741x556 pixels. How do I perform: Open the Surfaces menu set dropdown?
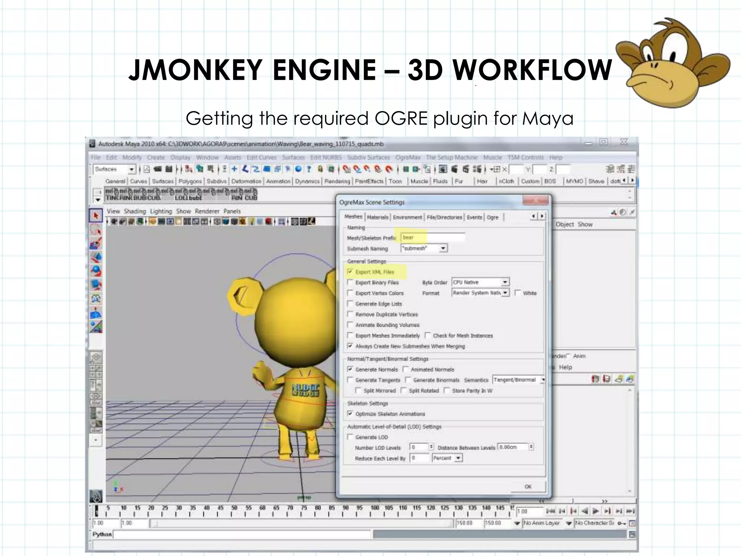(x=114, y=169)
